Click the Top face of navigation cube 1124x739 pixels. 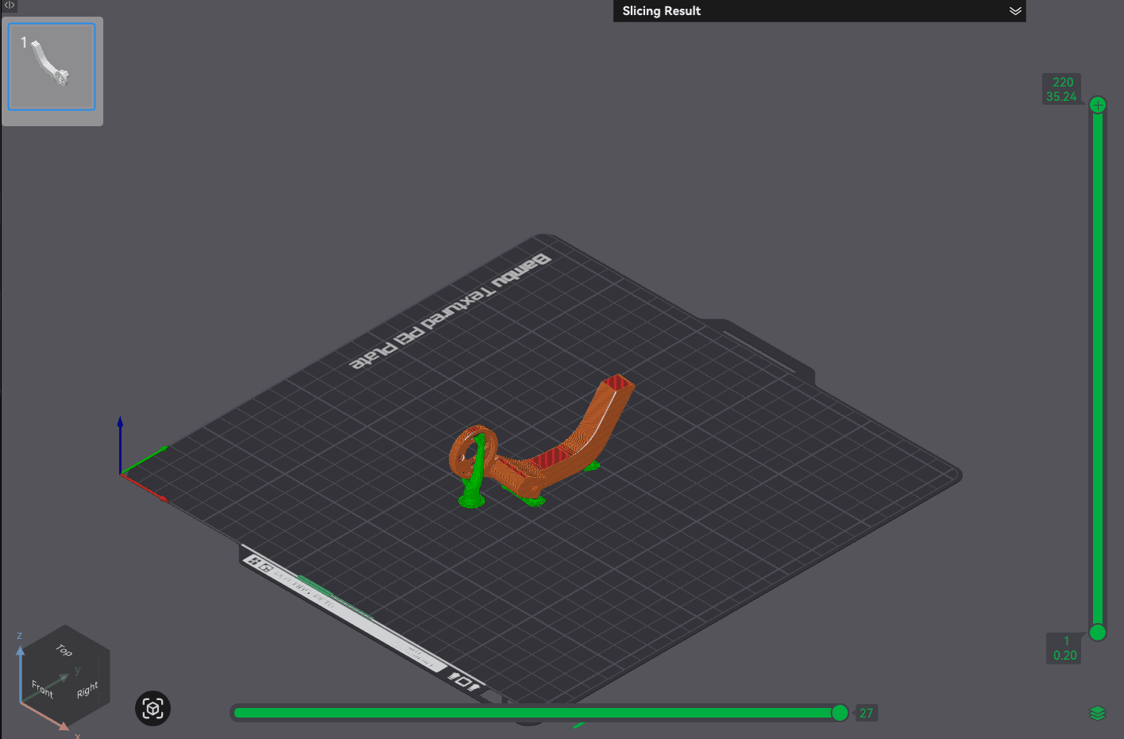pos(64,650)
